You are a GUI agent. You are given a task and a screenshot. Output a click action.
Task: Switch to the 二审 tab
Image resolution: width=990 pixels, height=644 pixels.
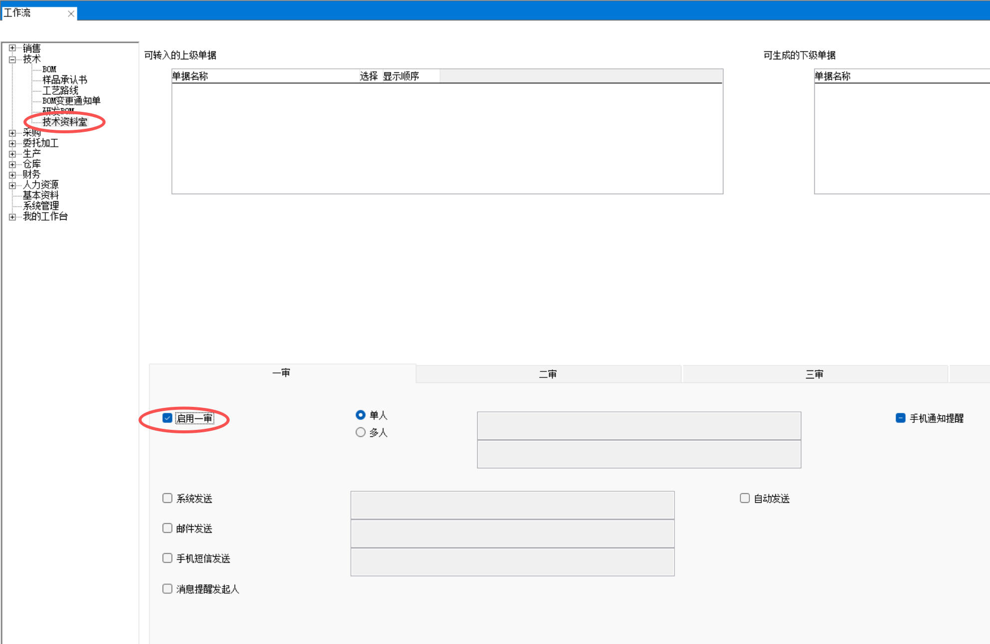click(x=548, y=374)
